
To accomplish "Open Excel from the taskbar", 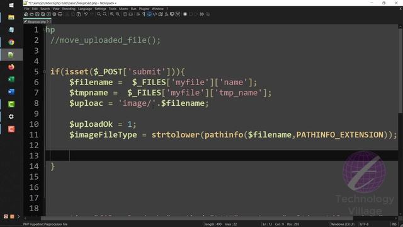I will (x=11, y=79).
